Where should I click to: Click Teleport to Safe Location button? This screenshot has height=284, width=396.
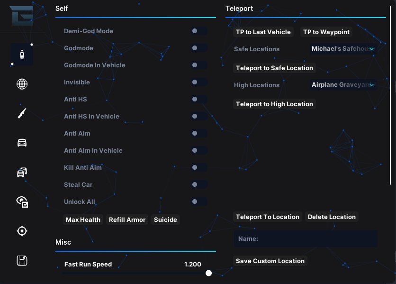[274, 68]
